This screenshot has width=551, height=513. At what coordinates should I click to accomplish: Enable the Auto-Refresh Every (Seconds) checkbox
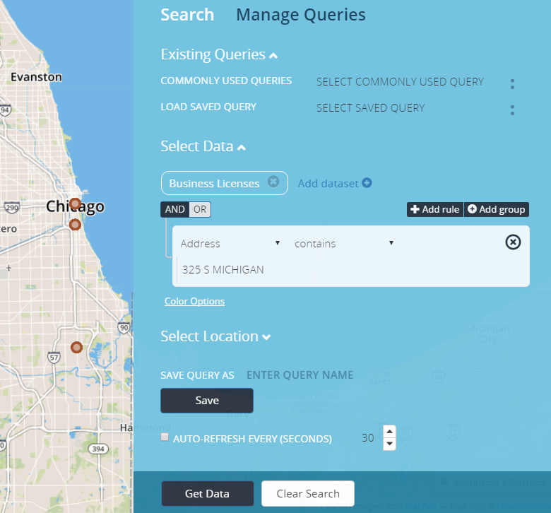click(x=165, y=437)
